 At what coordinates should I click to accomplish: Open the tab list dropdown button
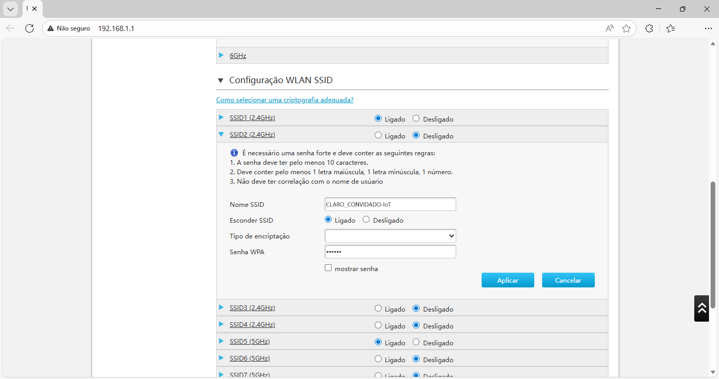(x=11, y=9)
